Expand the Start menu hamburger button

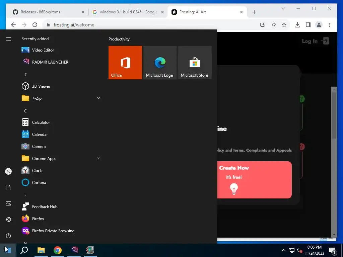click(x=8, y=39)
